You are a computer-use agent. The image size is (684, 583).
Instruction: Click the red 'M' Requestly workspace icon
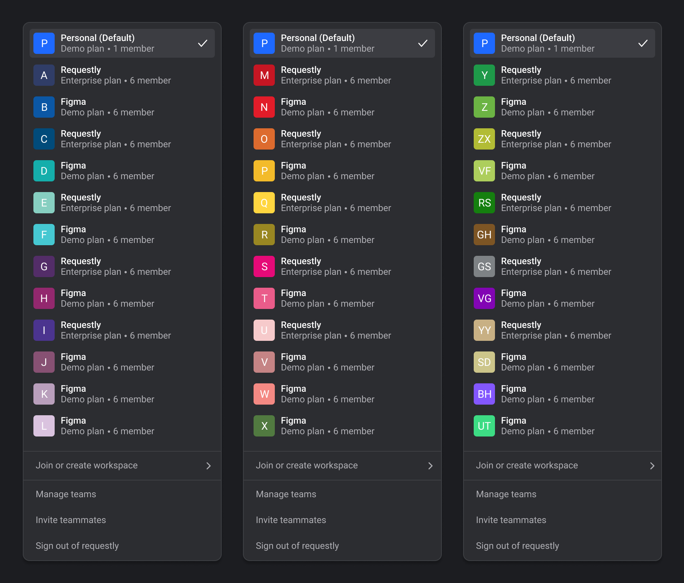(264, 75)
